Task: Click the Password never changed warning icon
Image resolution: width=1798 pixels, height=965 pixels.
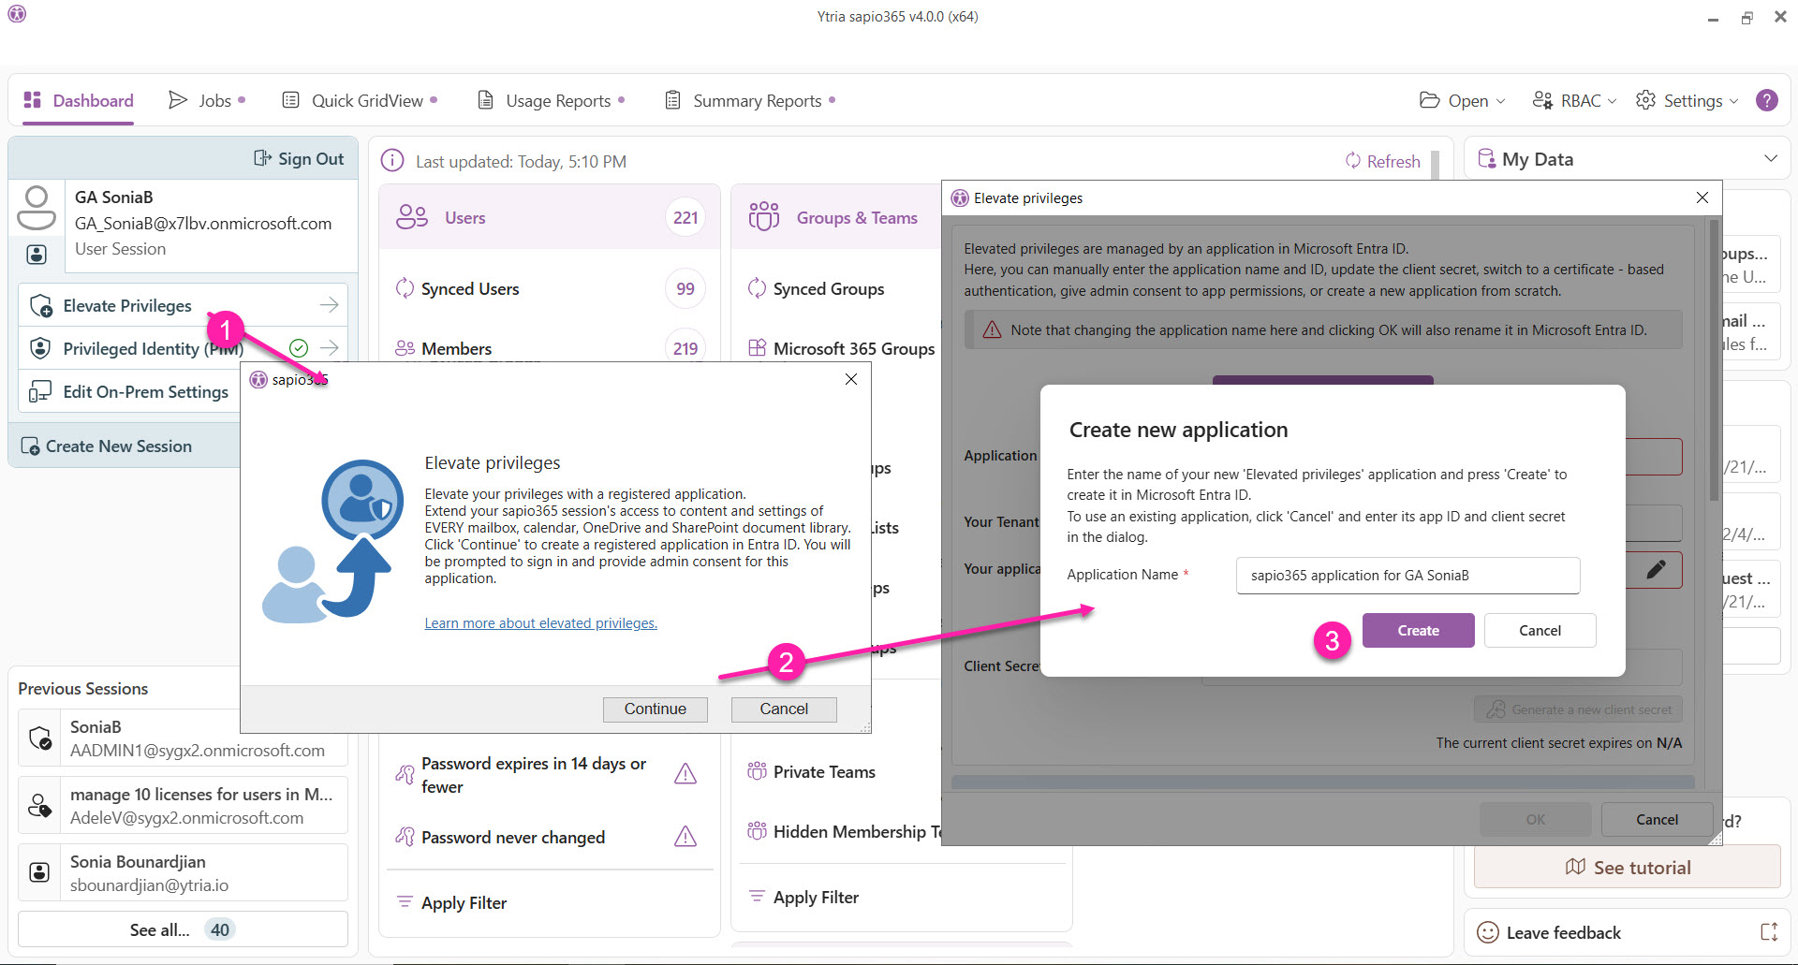Action: 685,837
